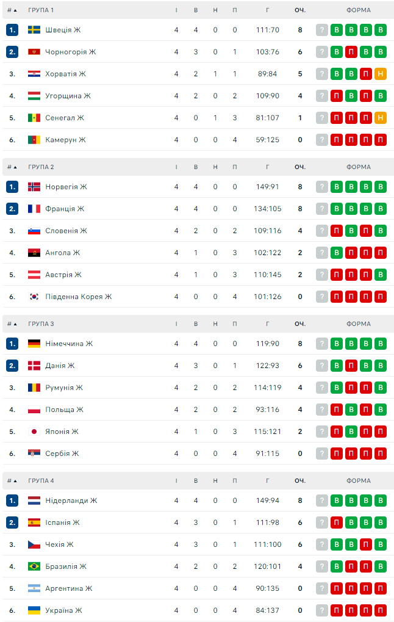394x622 pixels.
Task: Sort Група 4 by the # column
Action: tap(12, 481)
